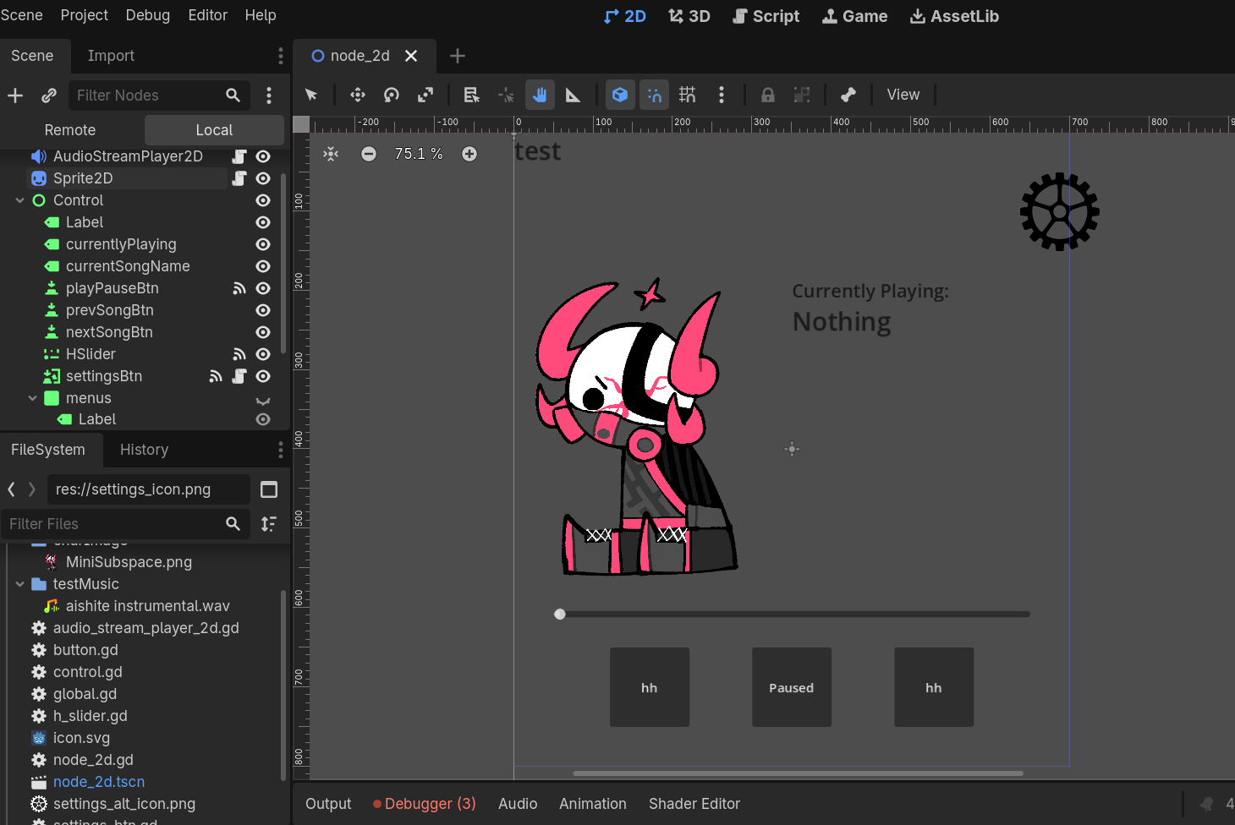Zoom in on the 2D viewport
Viewport: 1235px width, 825px height.
(x=469, y=154)
